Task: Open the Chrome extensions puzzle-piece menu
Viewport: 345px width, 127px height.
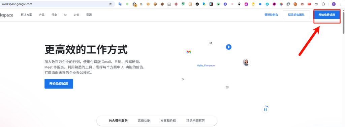Action: point(323,4)
